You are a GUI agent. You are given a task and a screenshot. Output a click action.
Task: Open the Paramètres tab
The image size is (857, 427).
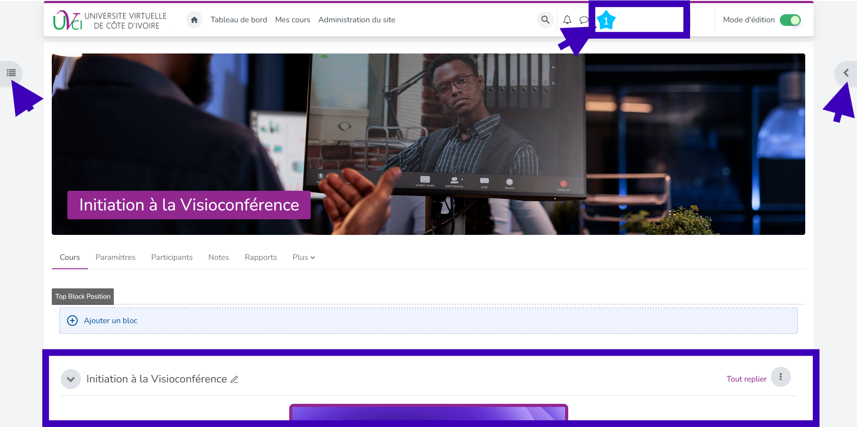(x=115, y=257)
